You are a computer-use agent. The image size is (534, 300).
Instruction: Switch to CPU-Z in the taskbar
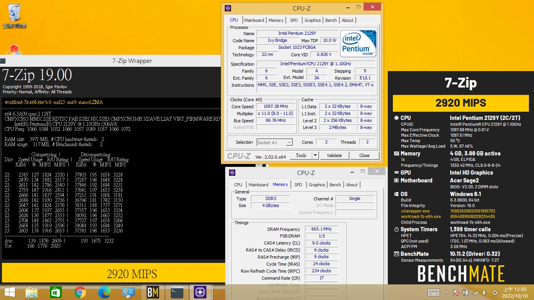(201, 292)
